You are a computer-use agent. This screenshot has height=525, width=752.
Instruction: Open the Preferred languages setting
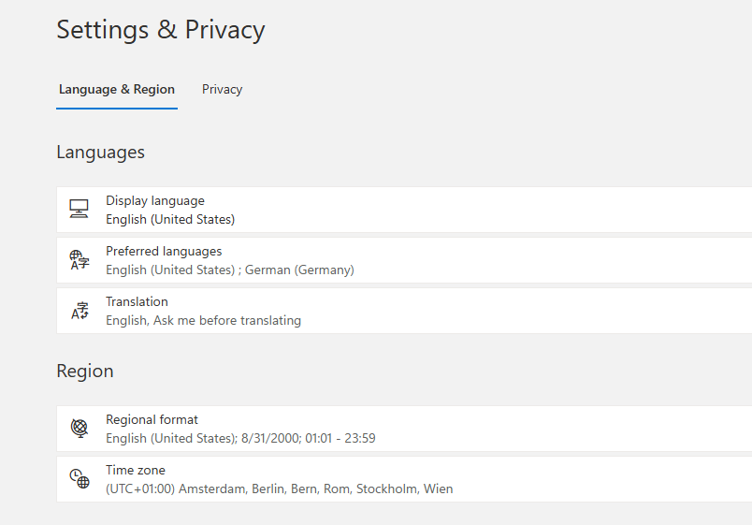point(404,260)
